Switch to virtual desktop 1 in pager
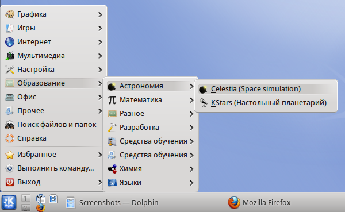This screenshot has width=345, height=212. point(26,198)
